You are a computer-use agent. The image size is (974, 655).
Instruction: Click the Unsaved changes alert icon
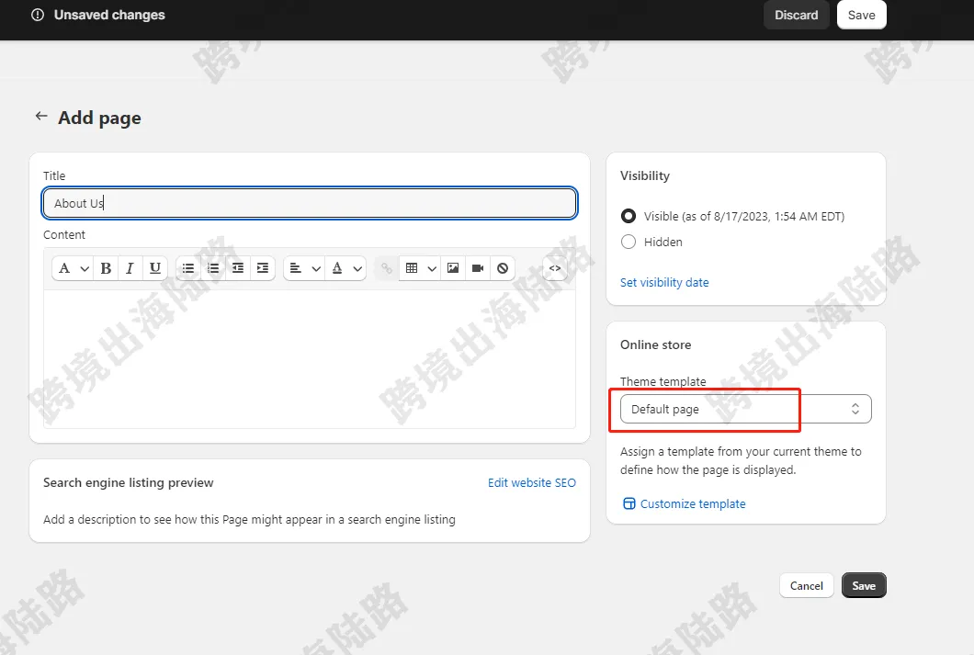tap(38, 15)
